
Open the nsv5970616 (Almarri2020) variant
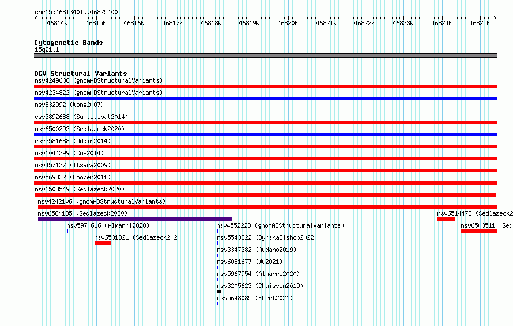tap(108, 225)
